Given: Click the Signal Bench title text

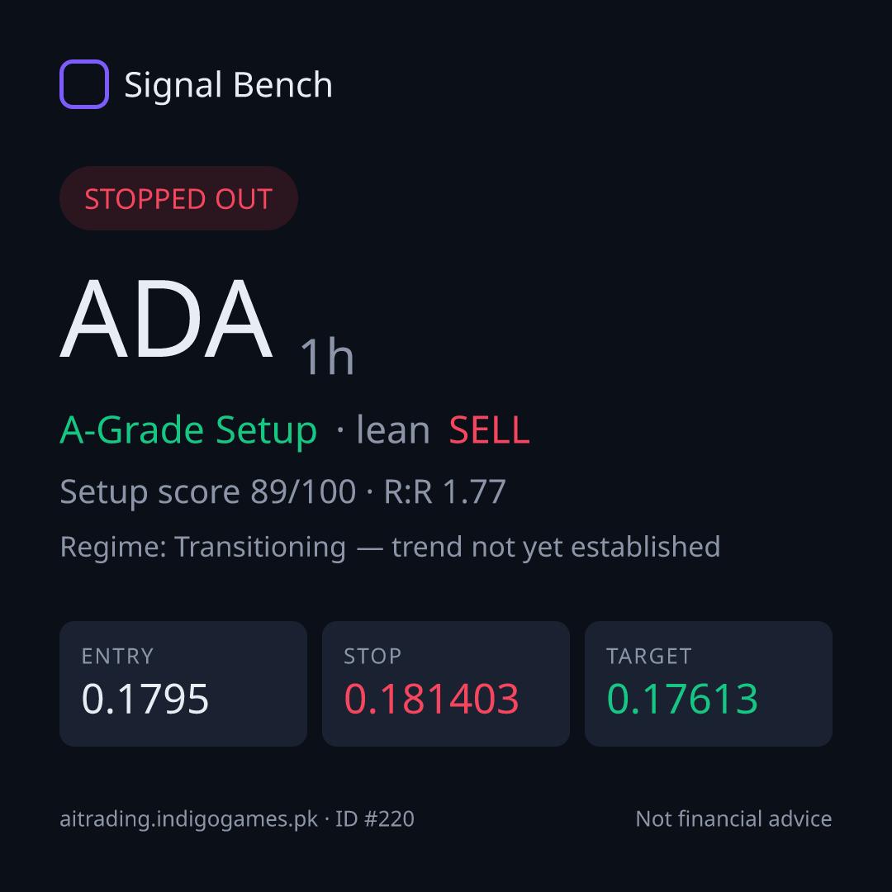Looking at the screenshot, I should [x=228, y=85].
